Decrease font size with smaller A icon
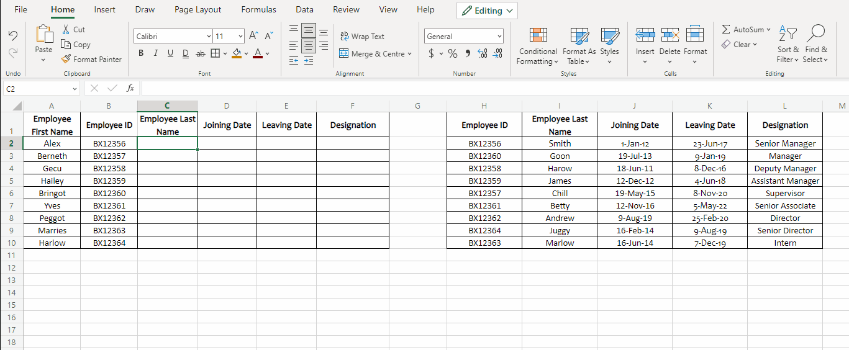Screen dimensions: 849x350 (268, 36)
